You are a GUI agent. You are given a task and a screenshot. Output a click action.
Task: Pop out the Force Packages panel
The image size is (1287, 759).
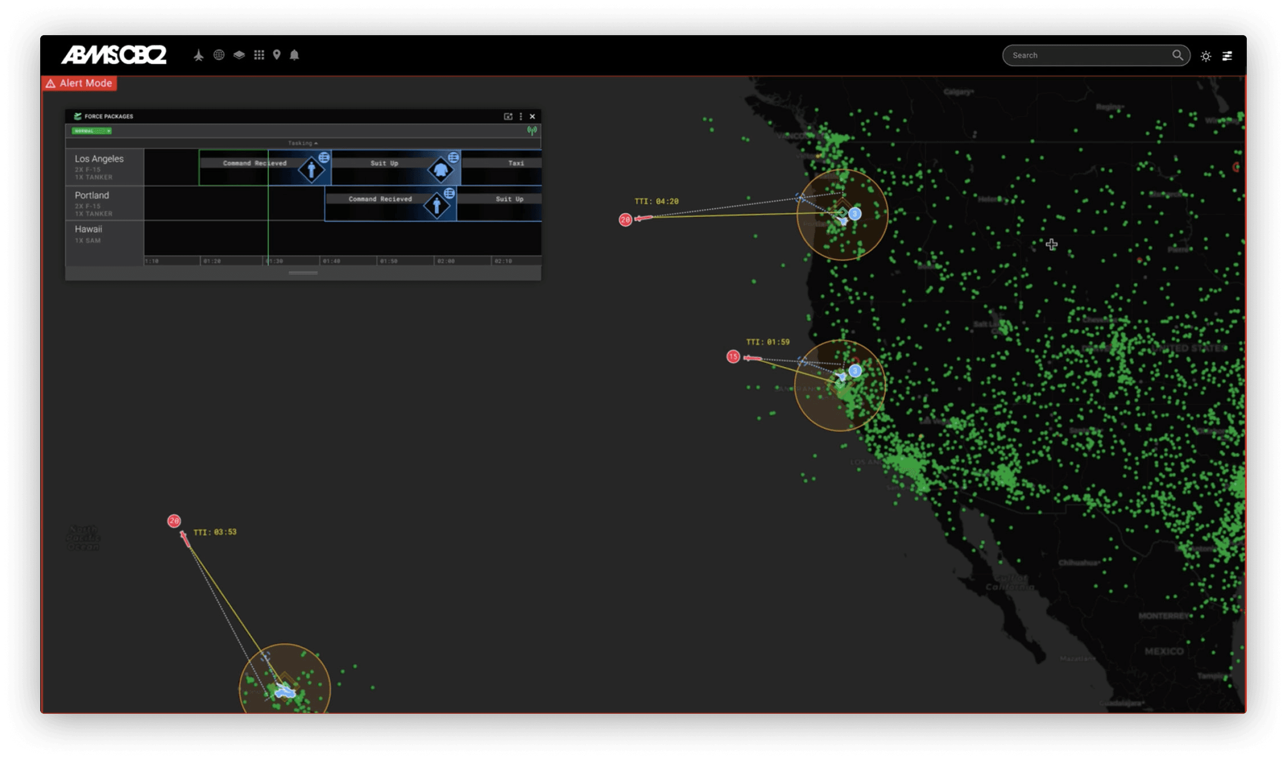[509, 117]
